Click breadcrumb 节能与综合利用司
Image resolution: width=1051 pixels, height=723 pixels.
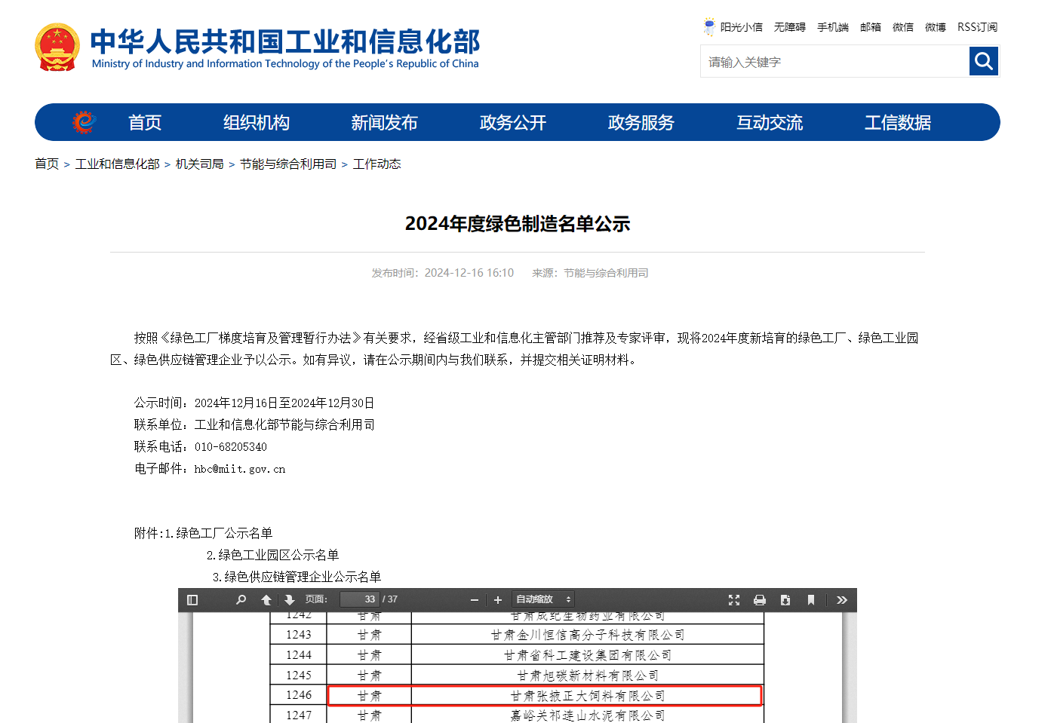[x=288, y=164]
